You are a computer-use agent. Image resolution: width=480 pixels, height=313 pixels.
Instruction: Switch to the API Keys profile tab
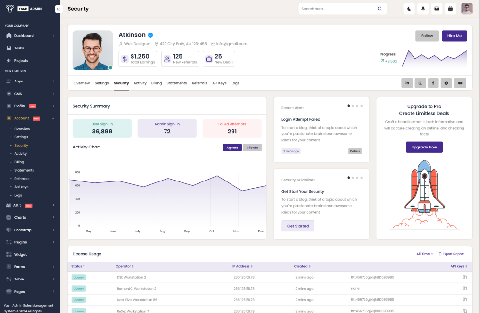219,83
